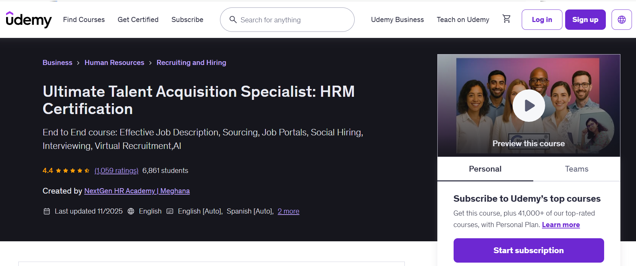The image size is (636, 266).
Task: Open the 1,059 ratings link
Action: click(116, 171)
